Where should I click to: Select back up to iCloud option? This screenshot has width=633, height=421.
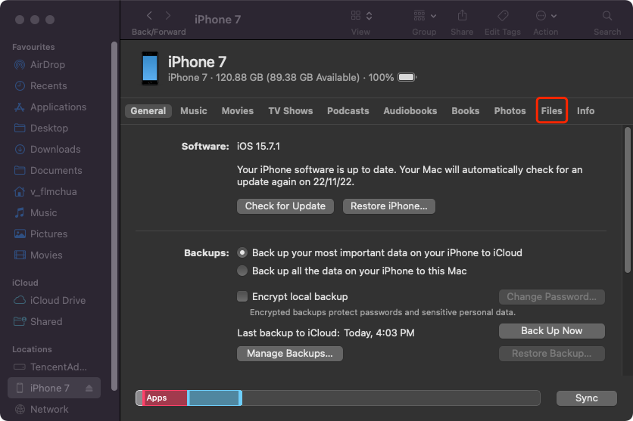[242, 252]
